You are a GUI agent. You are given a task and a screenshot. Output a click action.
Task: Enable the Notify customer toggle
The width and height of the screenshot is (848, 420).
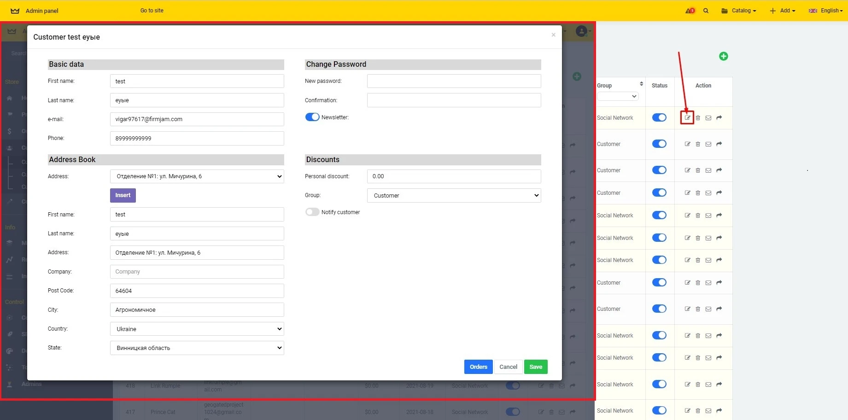[x=312, y=212]
